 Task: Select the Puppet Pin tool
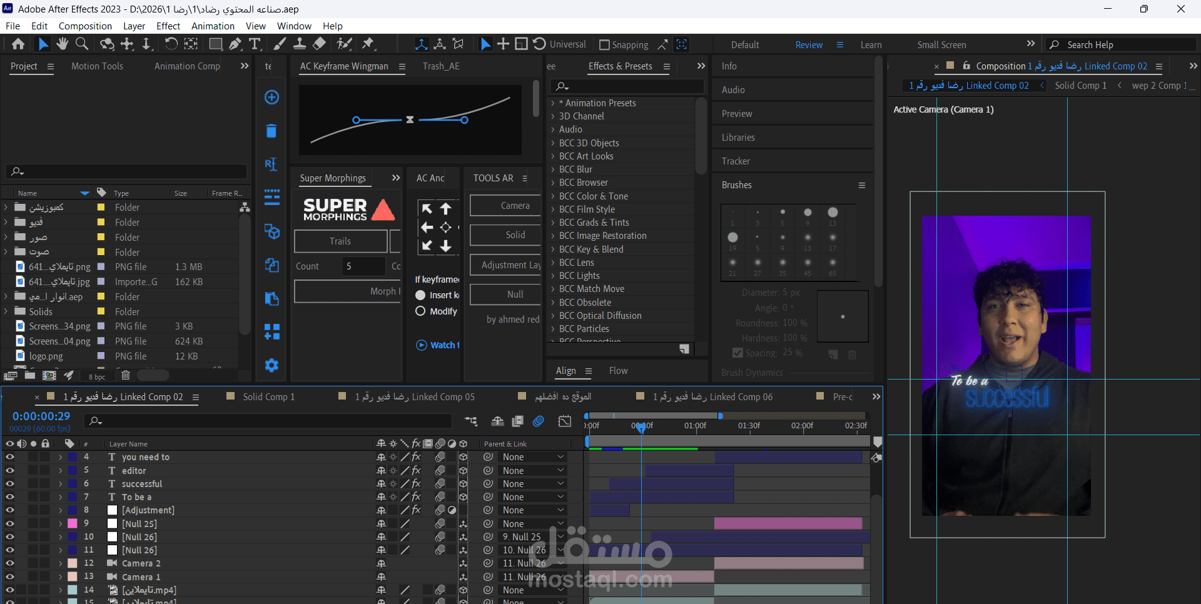tap(368, 44)
